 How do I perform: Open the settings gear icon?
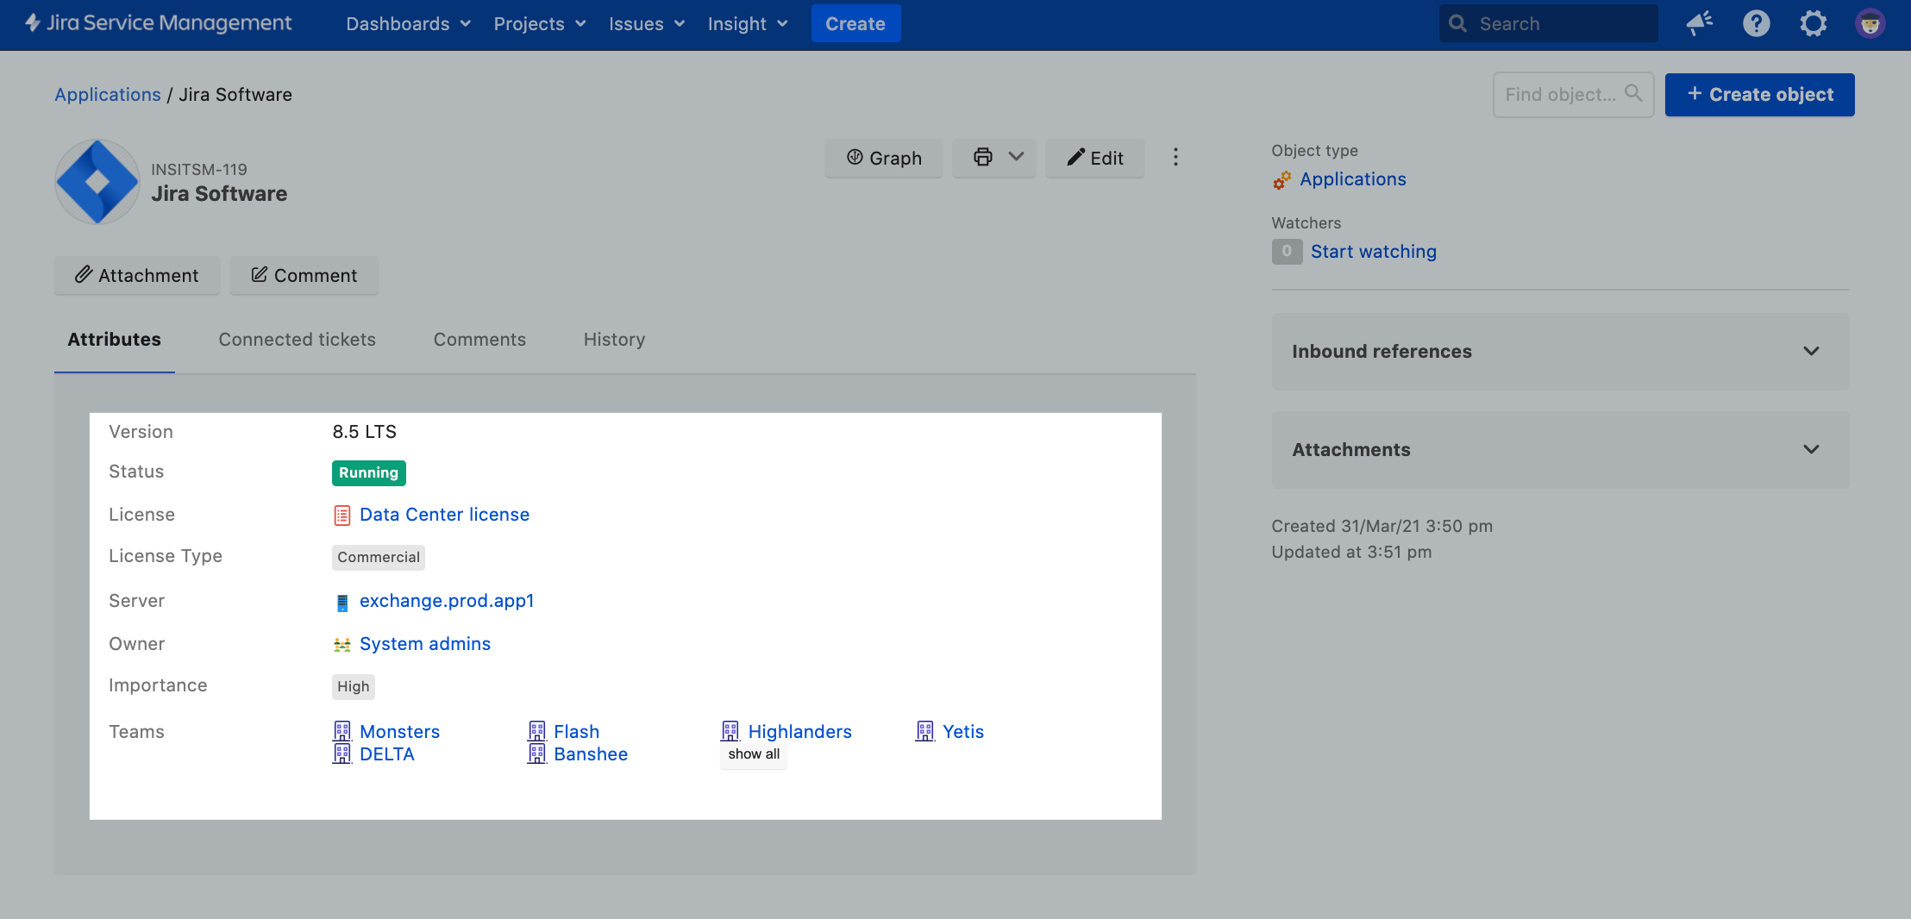[1813, 23]
